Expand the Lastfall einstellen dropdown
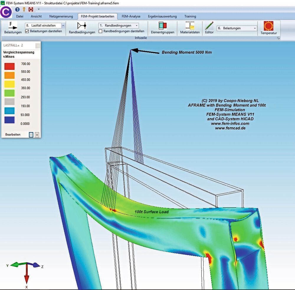The height and width of the screenshot is (290, 295). 63,25
